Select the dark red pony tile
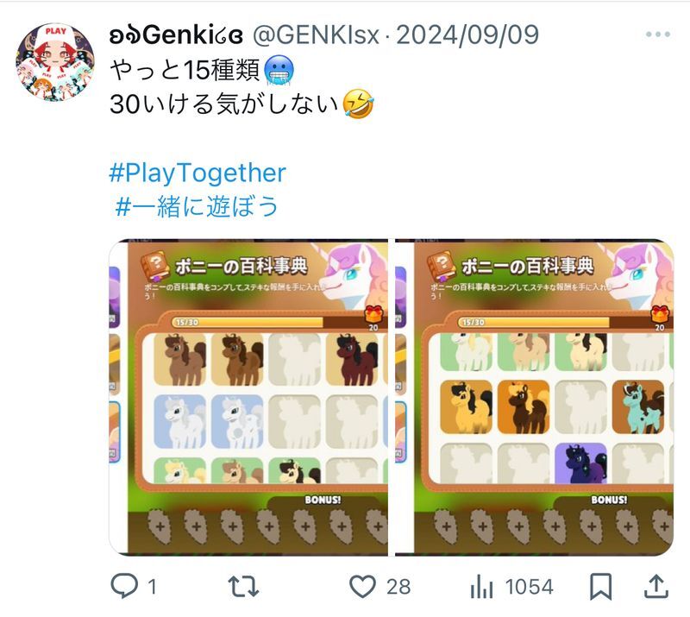The width and height of the screenshot is (690, 617). (x=352, y=359)
